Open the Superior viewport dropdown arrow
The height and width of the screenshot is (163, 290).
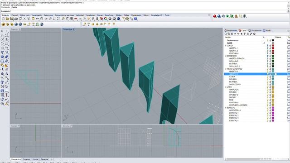click(x=20, y=29)
